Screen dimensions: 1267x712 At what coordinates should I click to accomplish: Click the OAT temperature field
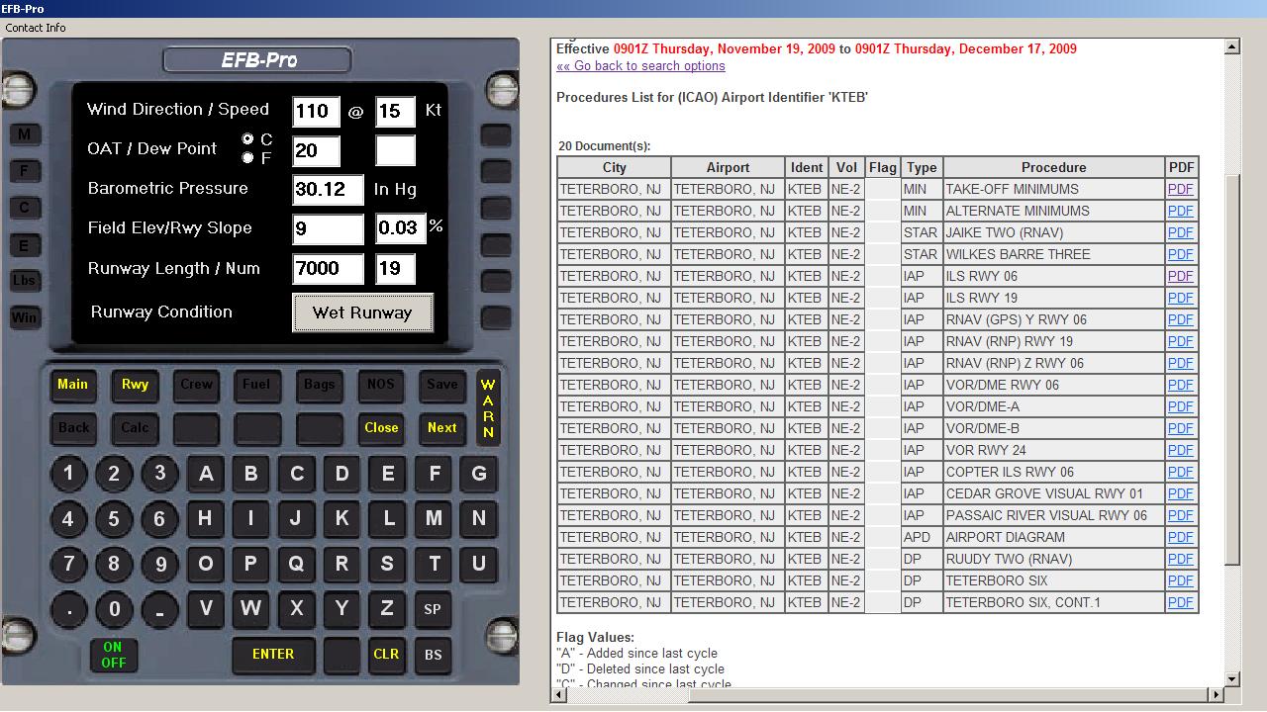pos(316,151)
